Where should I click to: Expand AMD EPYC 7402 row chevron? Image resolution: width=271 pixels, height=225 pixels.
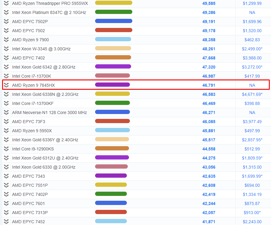(6, 58)
